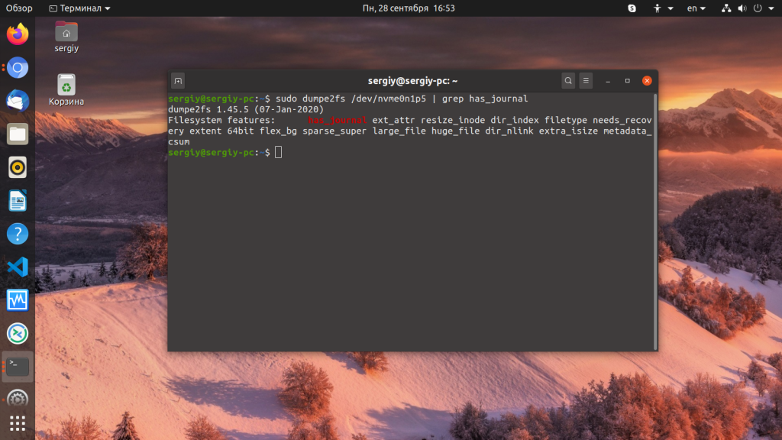The height and width of the screenshot is (440, 782).
Task: Open System Monitor from the dock
Action: [17, 300]
